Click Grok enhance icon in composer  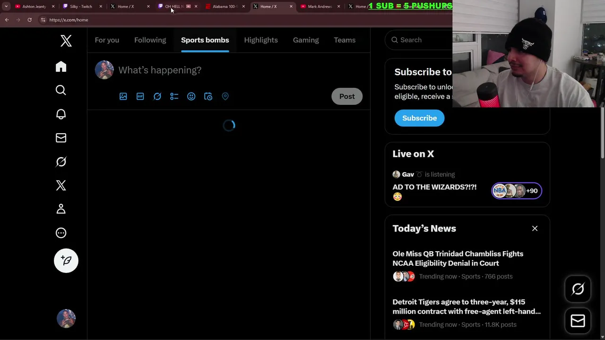coord(157,96)
